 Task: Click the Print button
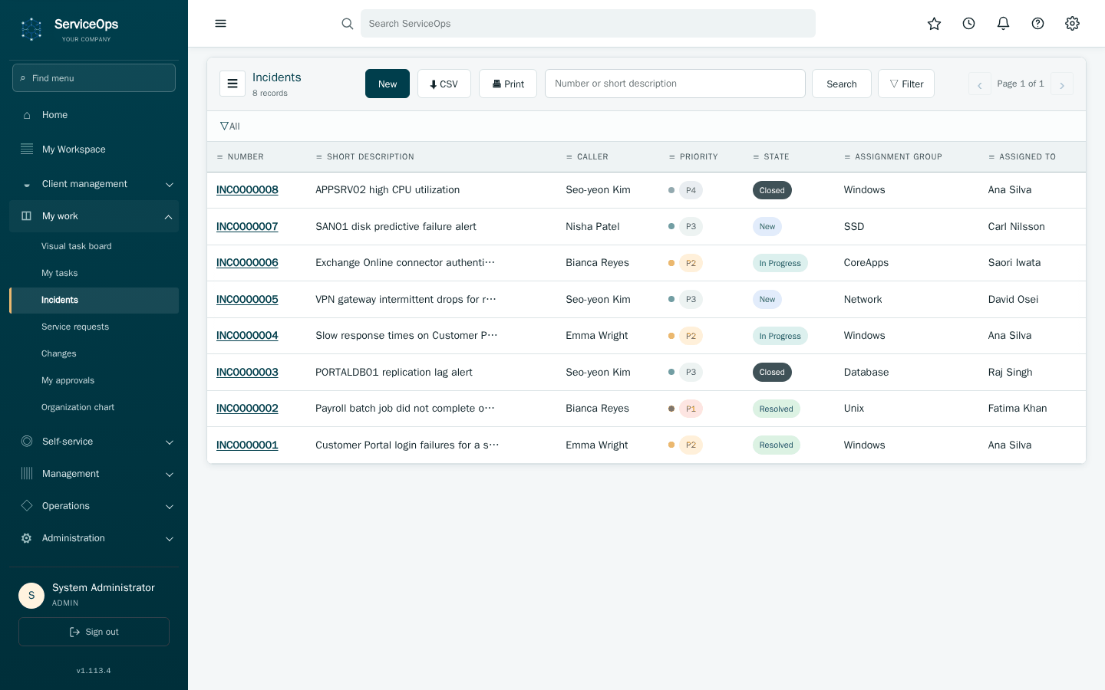tap(508, 84)
